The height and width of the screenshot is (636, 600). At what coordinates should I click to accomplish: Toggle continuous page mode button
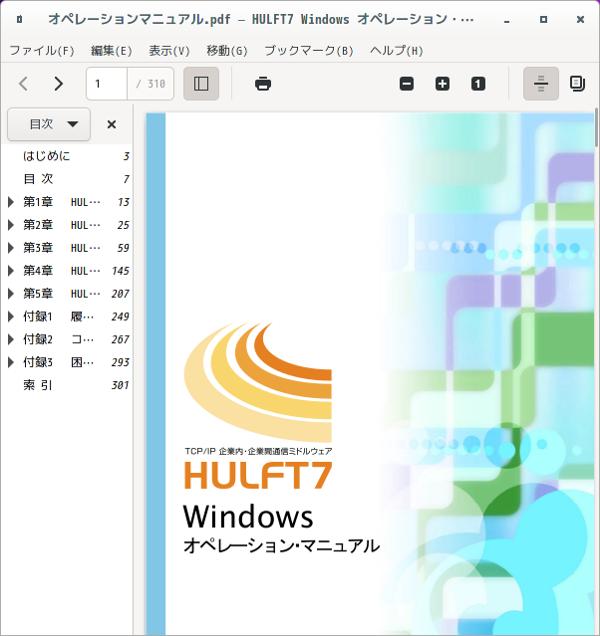click(x=540, y=84)
